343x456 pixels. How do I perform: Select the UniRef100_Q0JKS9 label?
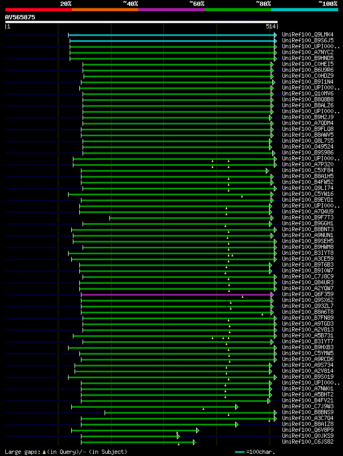[x=308, y=436]
